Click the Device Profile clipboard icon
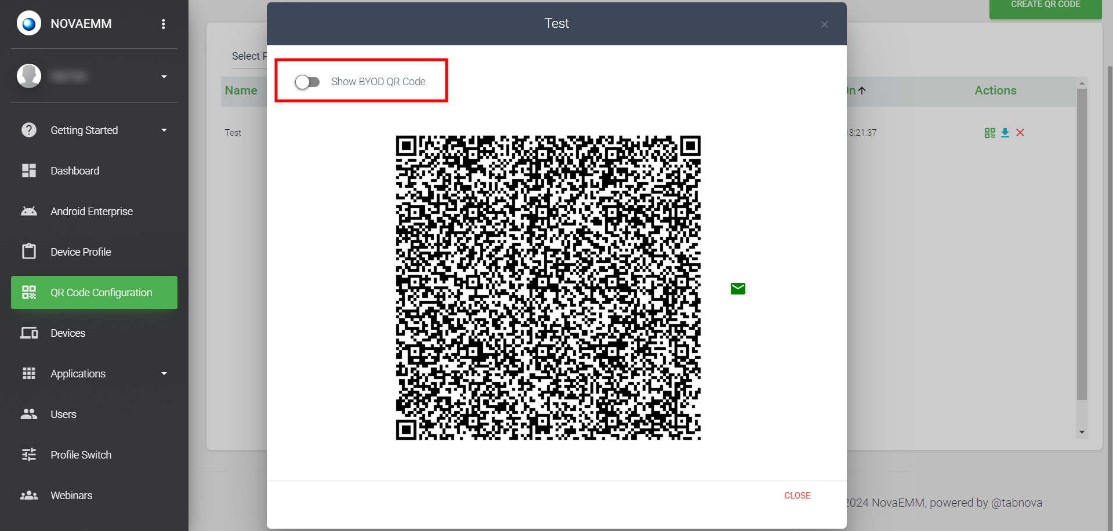Image resolution: width=1113 pixels, height=531 pixels. (x=29, y=252)
